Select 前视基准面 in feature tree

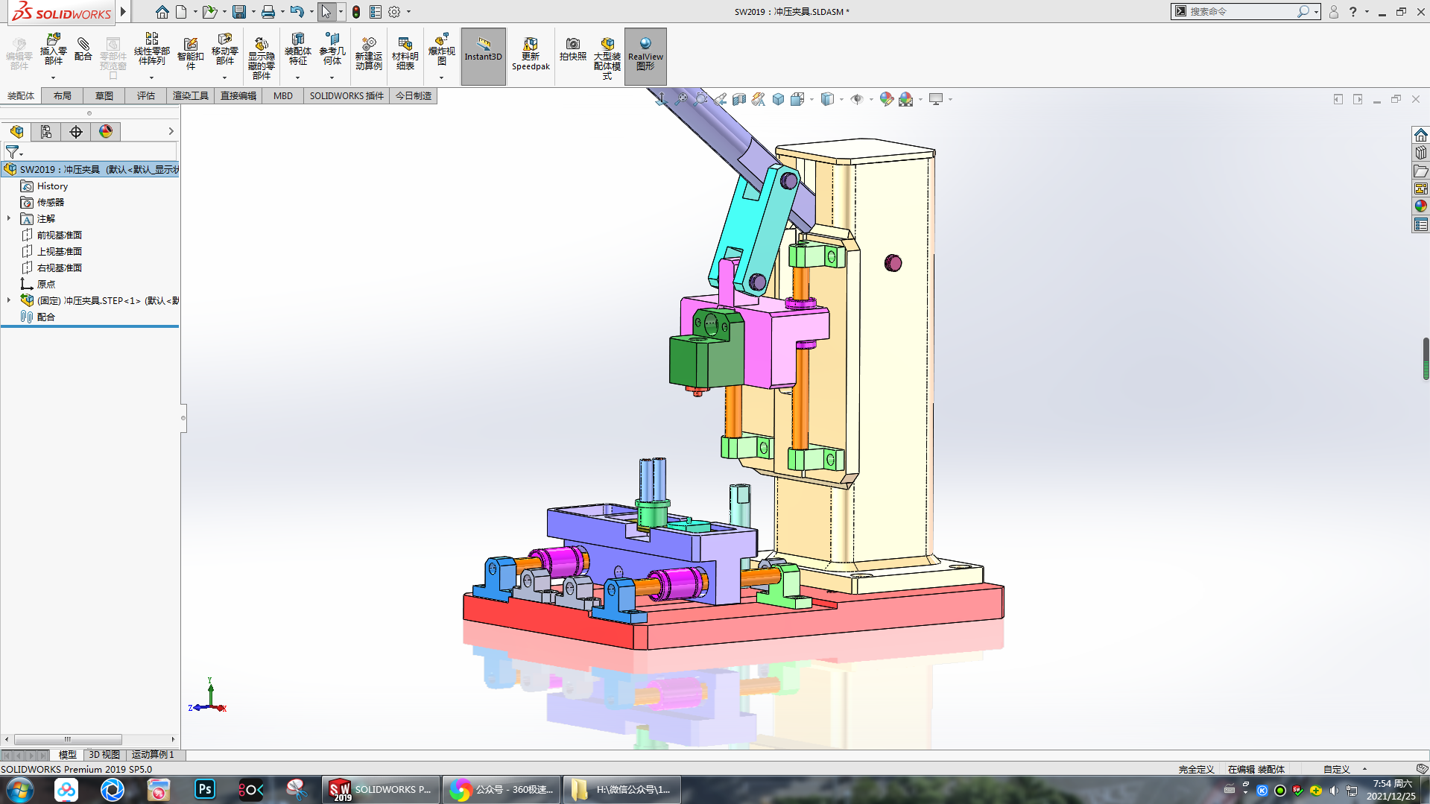pyautogui.click(x=60, y=235)
